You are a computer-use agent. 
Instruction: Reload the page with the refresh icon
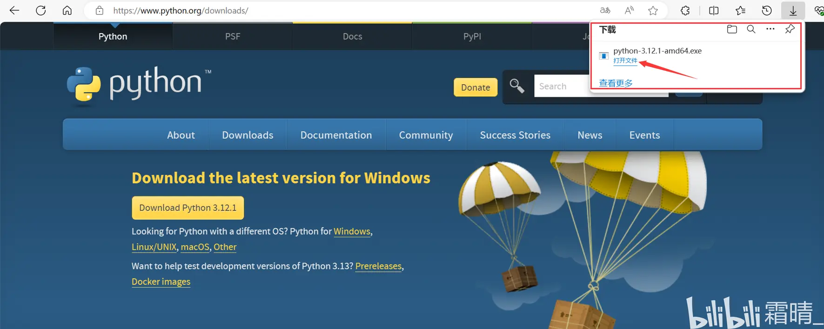click(41, 10)
